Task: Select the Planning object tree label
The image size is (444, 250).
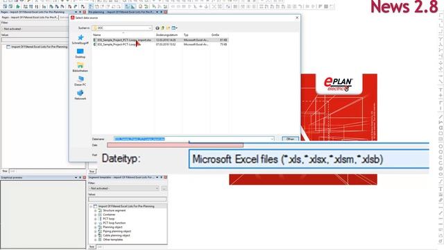Action: click(x=112, y=227)
